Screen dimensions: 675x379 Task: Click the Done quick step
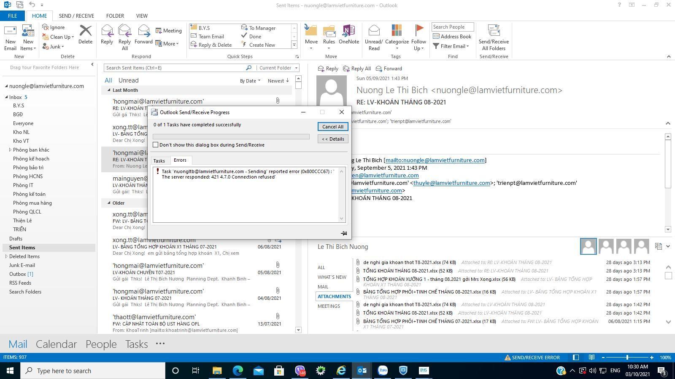(251, 36)
